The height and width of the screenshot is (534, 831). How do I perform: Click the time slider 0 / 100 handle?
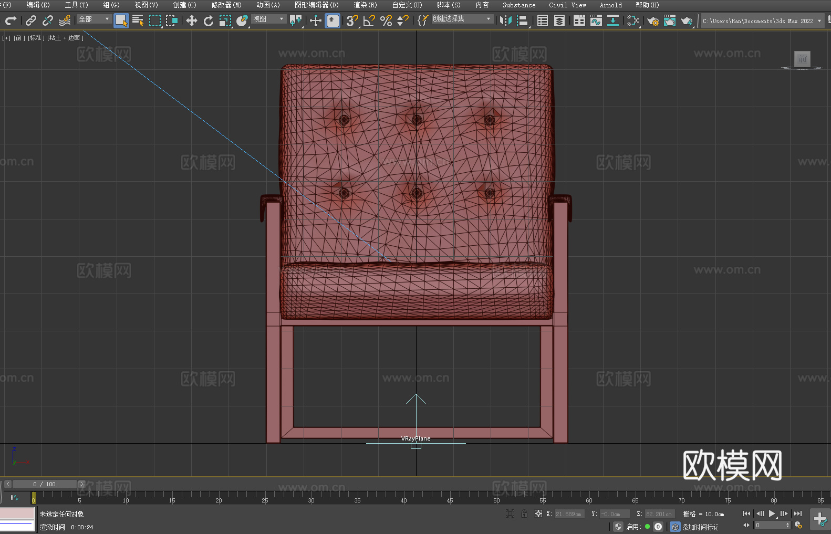pos(45,484)
